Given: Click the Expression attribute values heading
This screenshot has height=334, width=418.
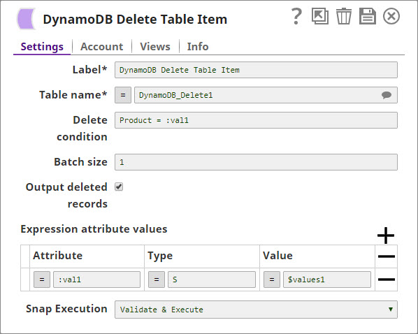Looking at the screenshot, I should [x=94, y=229].
